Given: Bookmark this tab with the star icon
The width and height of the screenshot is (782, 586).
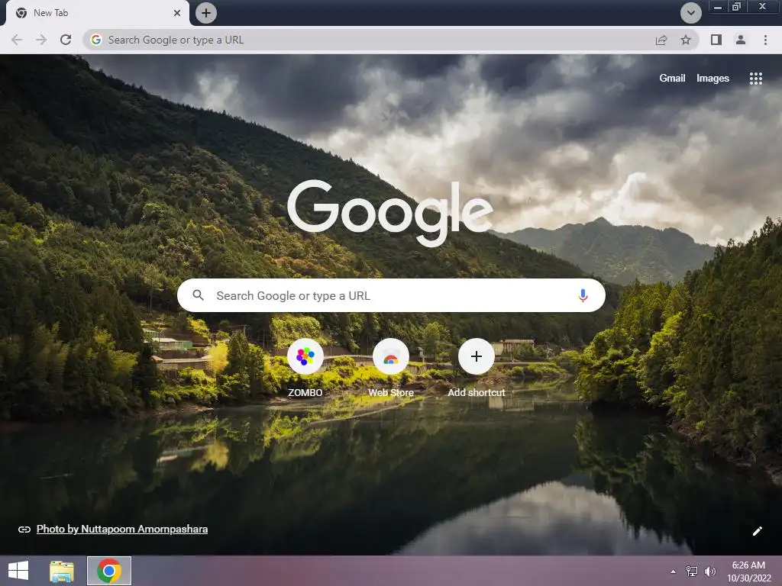Looking at the screenshot, I should click(686, 40).
